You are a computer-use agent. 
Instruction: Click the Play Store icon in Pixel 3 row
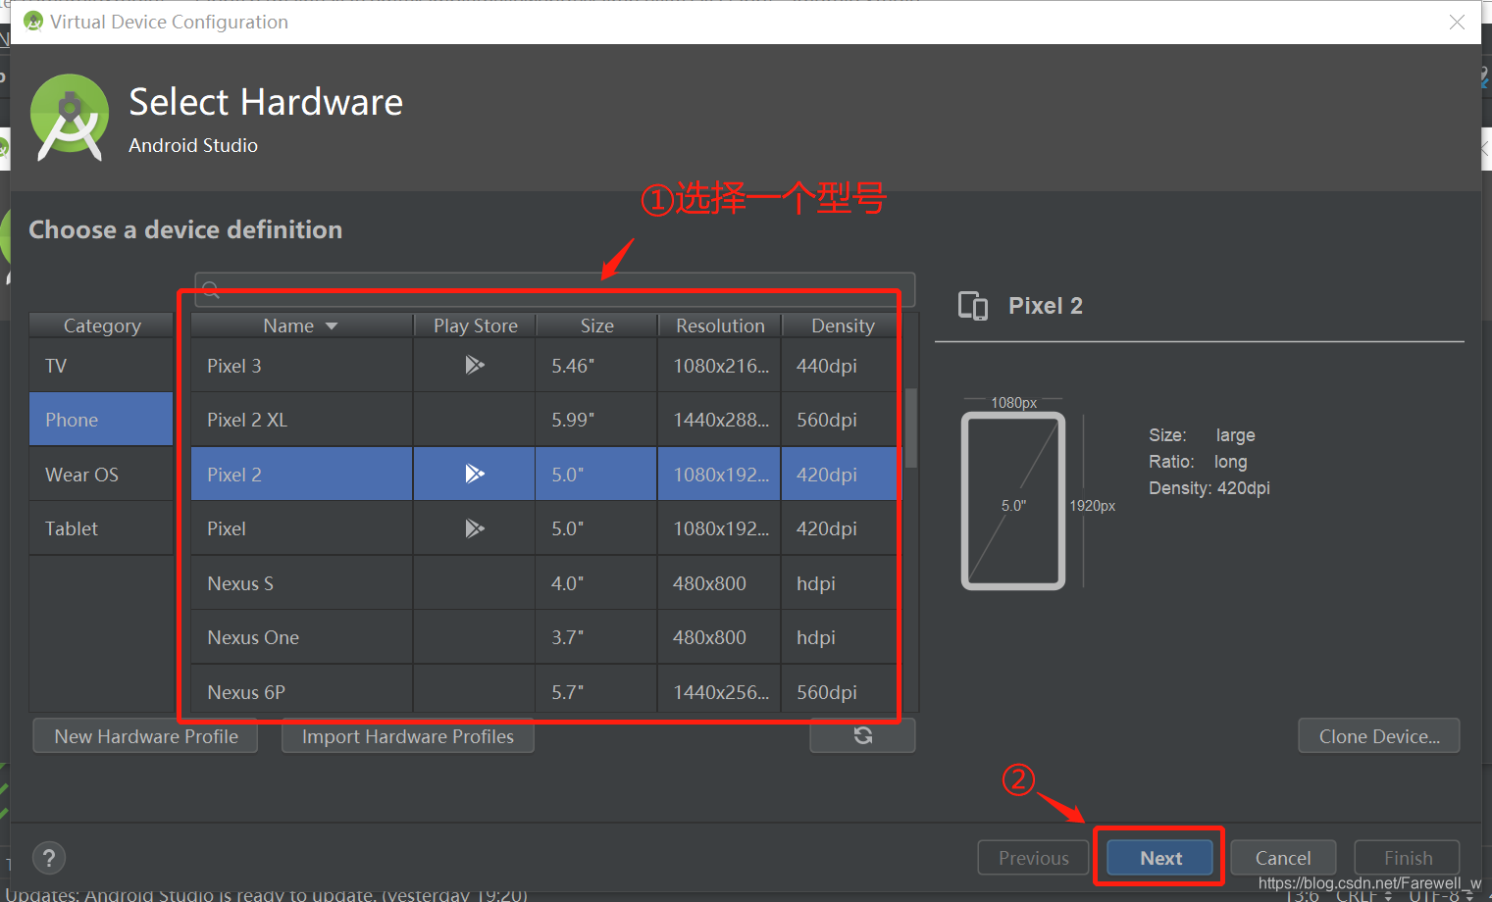point(475,366)
